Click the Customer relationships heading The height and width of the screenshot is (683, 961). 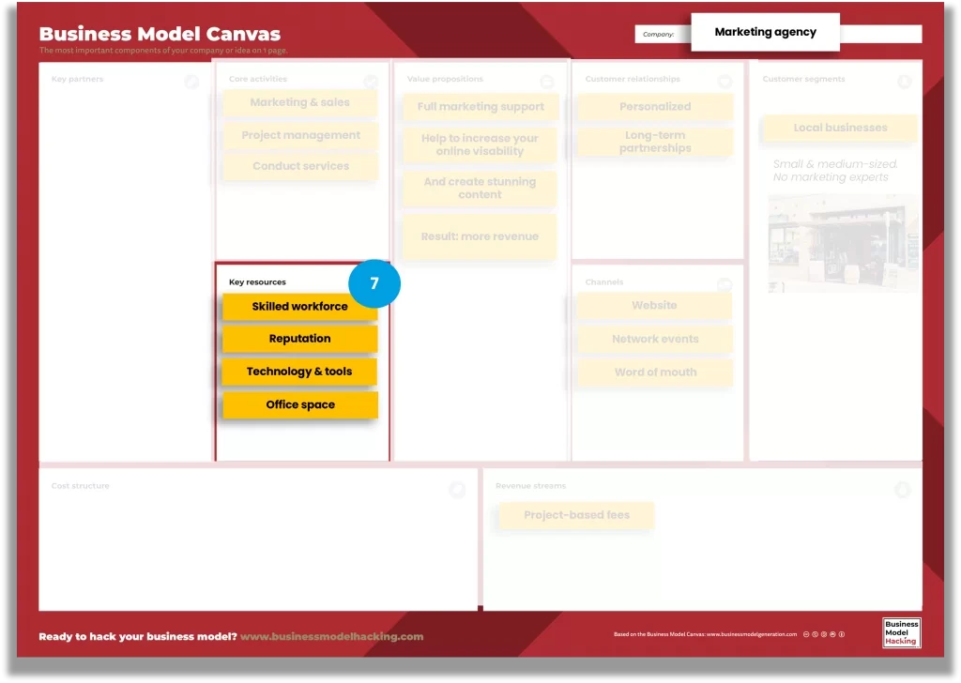(633, 79)
